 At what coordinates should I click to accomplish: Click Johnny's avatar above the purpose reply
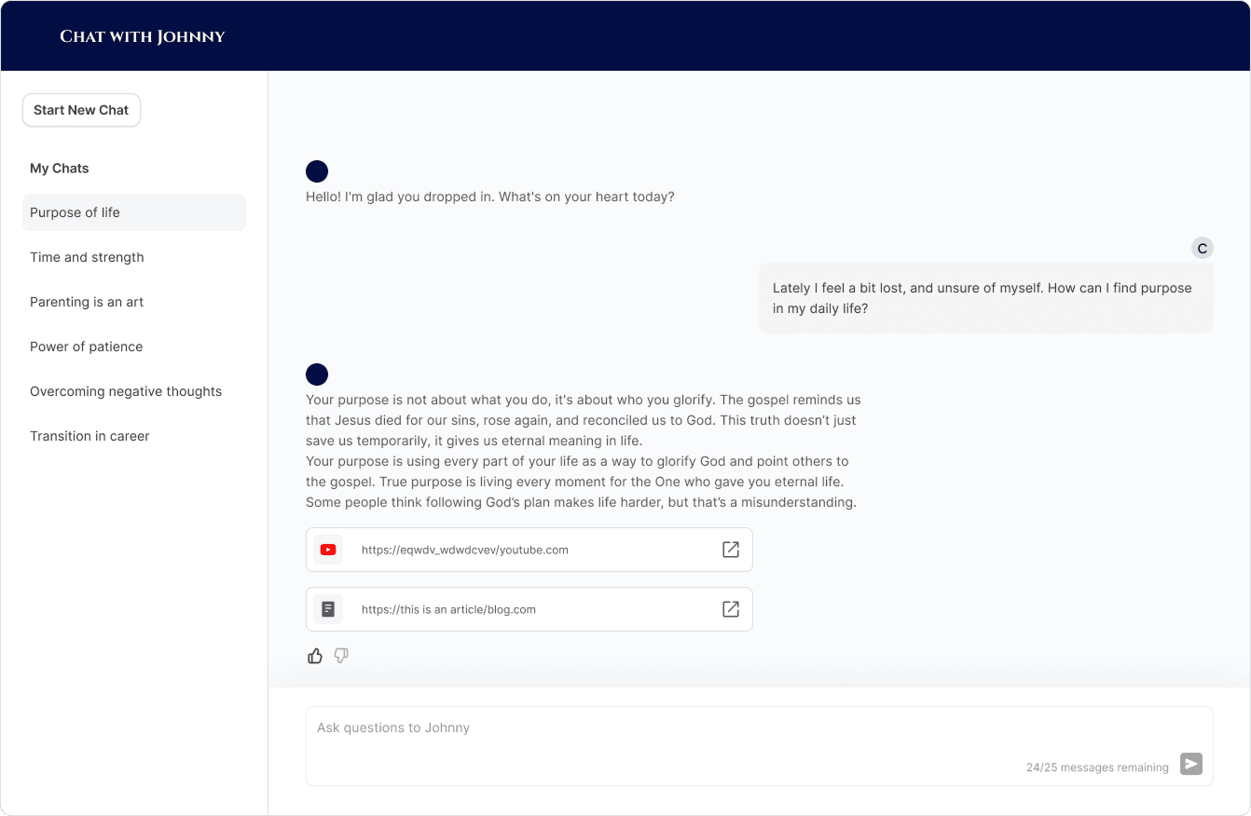click(317, 374)
